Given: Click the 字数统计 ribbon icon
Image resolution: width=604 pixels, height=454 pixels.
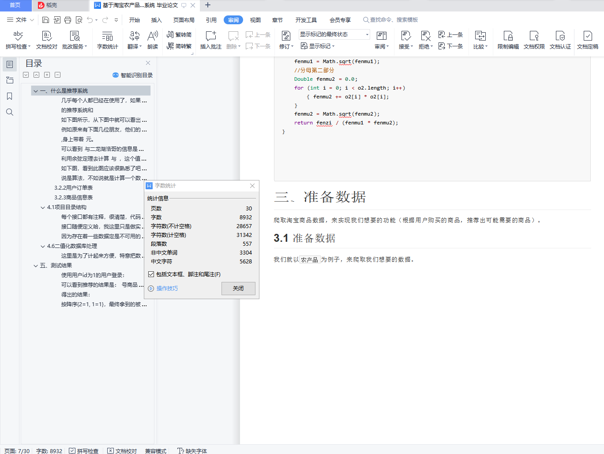Looking at the screenshot, I should (108, 40).
